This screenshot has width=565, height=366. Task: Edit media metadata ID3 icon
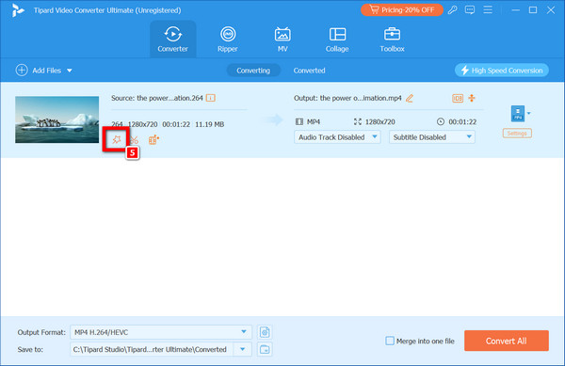(458, 98)
